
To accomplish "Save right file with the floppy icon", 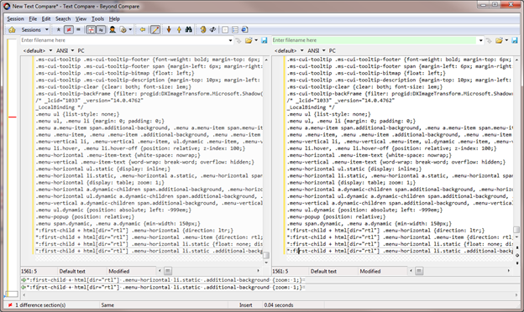I will point(515,40).
